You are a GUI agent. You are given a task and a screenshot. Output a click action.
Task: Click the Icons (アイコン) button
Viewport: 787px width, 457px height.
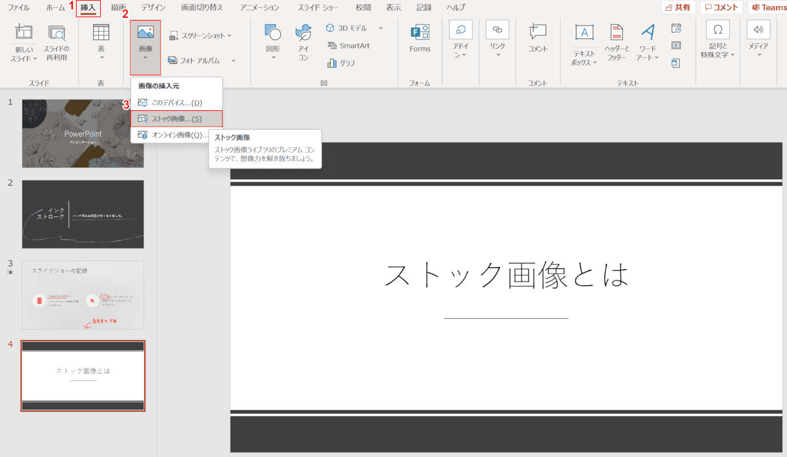tap(303, 43)
